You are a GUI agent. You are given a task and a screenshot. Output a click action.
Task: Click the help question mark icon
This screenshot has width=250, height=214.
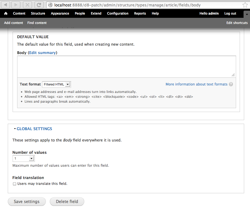point(231,84)
